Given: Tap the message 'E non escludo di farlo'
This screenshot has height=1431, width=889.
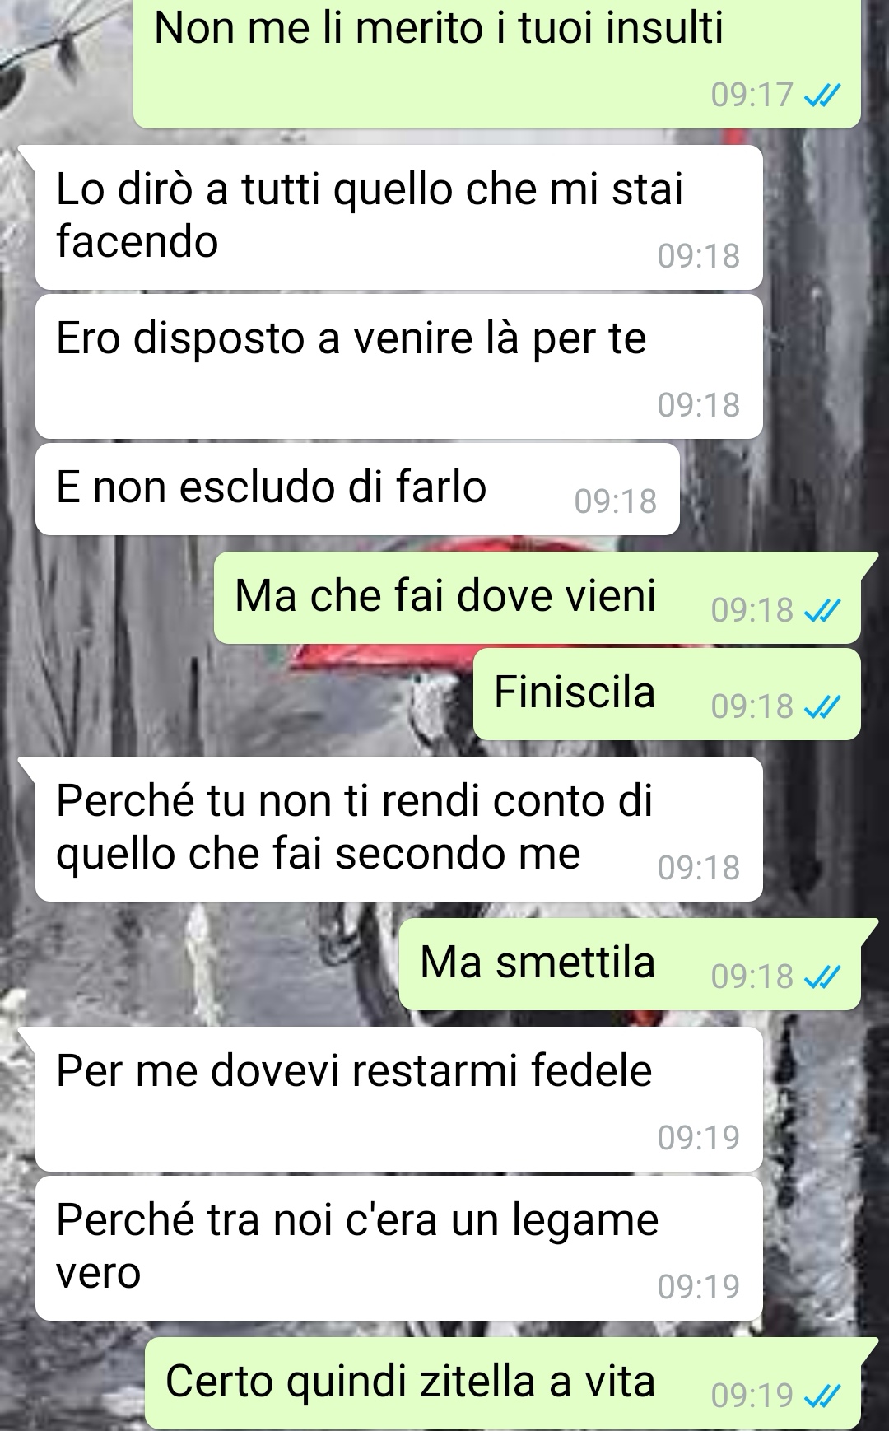Looking at the screenshot, I should [357, 489].
